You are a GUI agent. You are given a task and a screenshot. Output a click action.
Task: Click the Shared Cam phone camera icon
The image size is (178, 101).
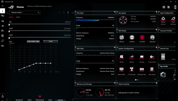pyautogui.click(x=163, y=56)
